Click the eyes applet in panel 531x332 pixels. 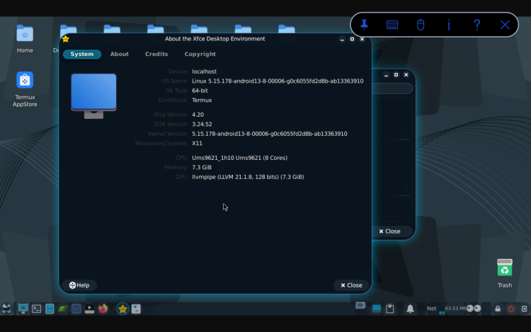(x=474, y=309)
